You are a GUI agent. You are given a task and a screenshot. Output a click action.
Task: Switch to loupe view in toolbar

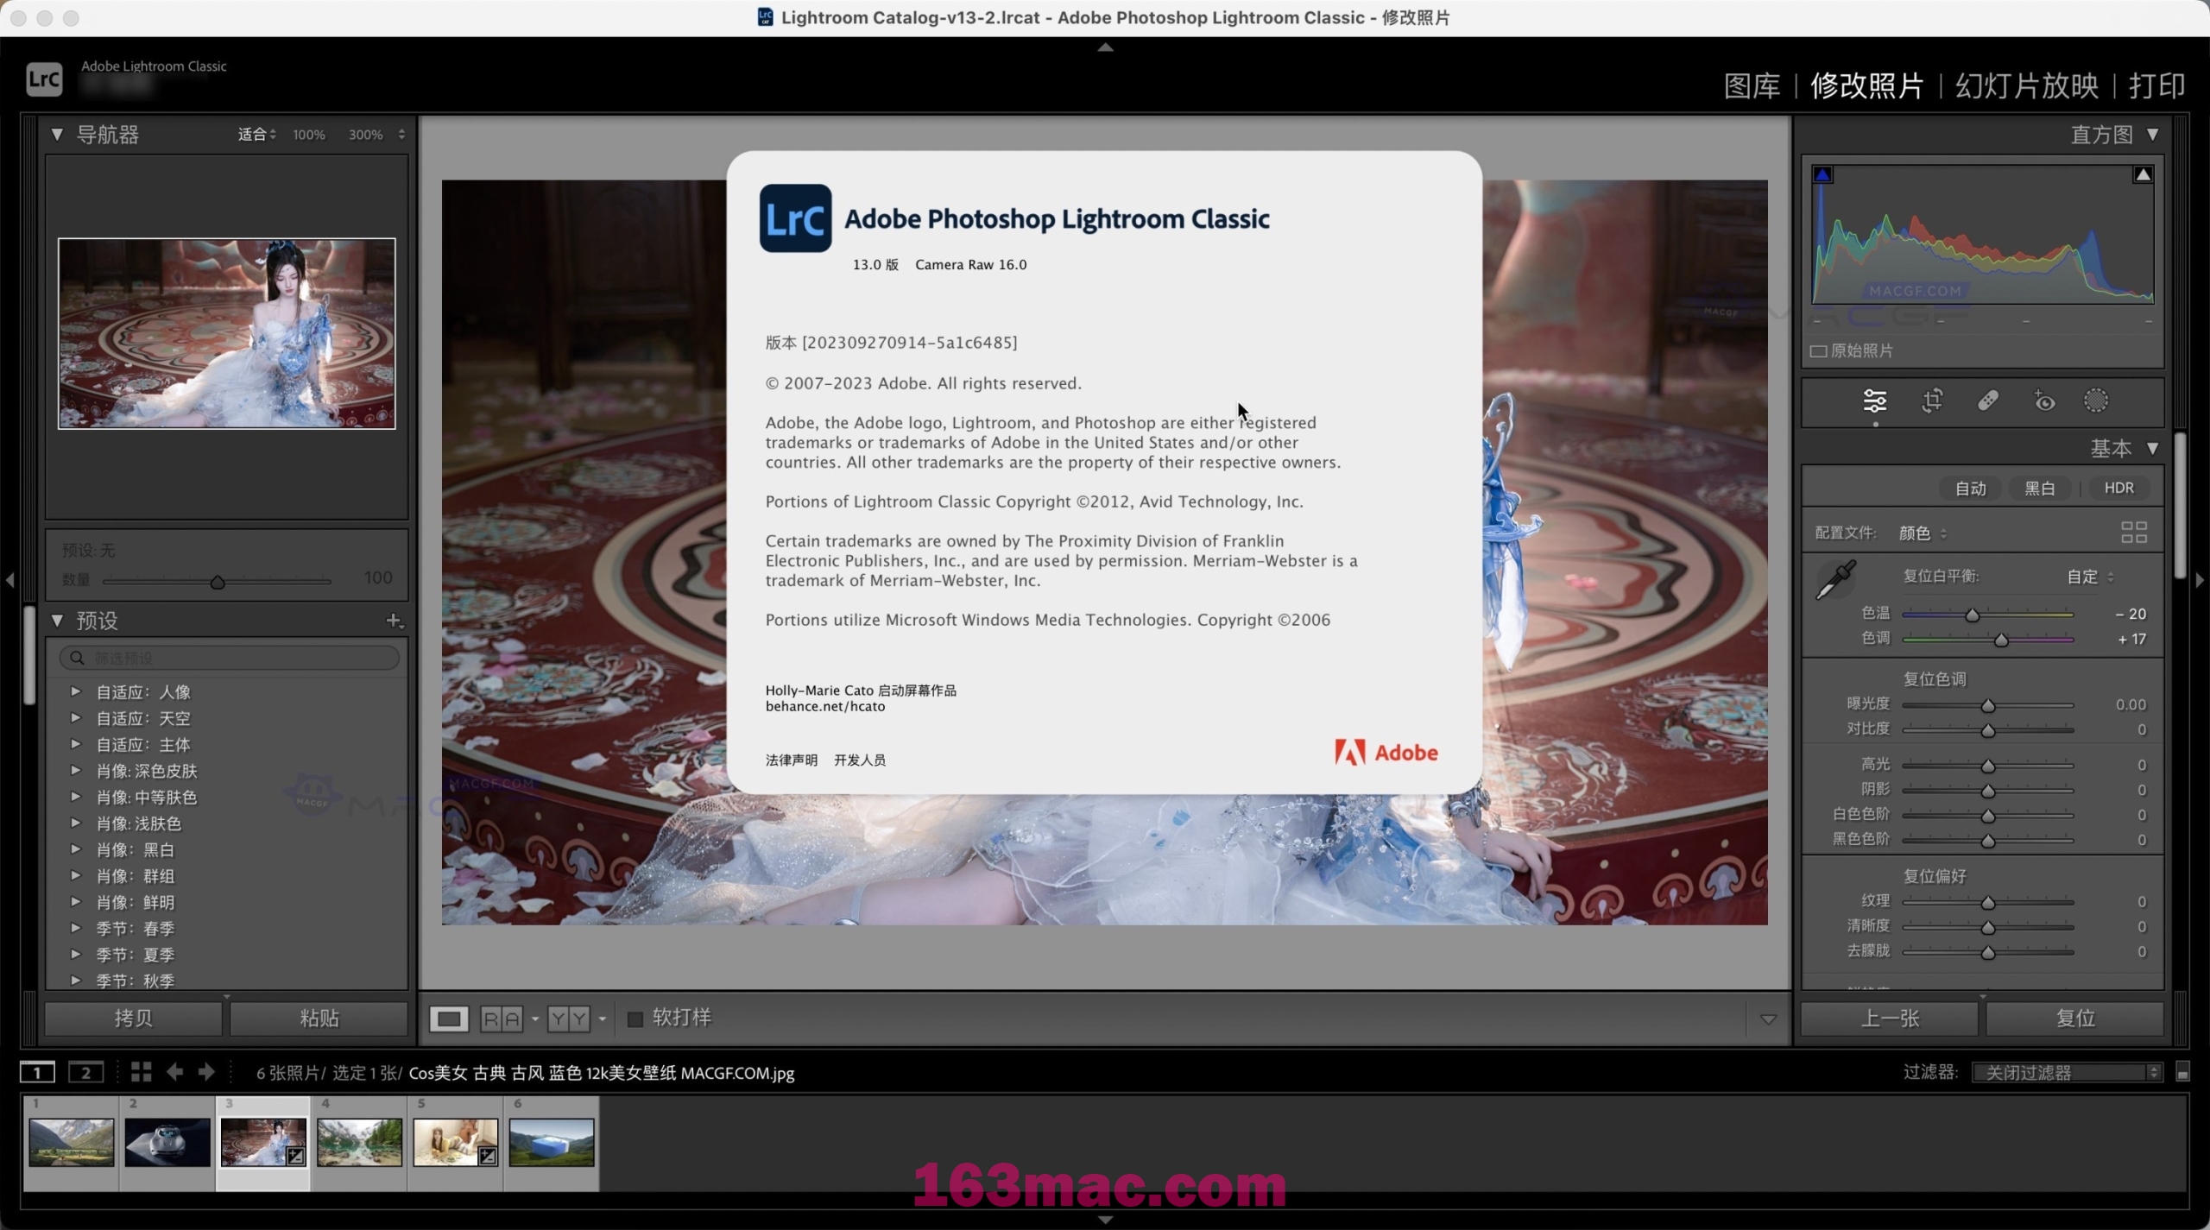click(449, 1019)
